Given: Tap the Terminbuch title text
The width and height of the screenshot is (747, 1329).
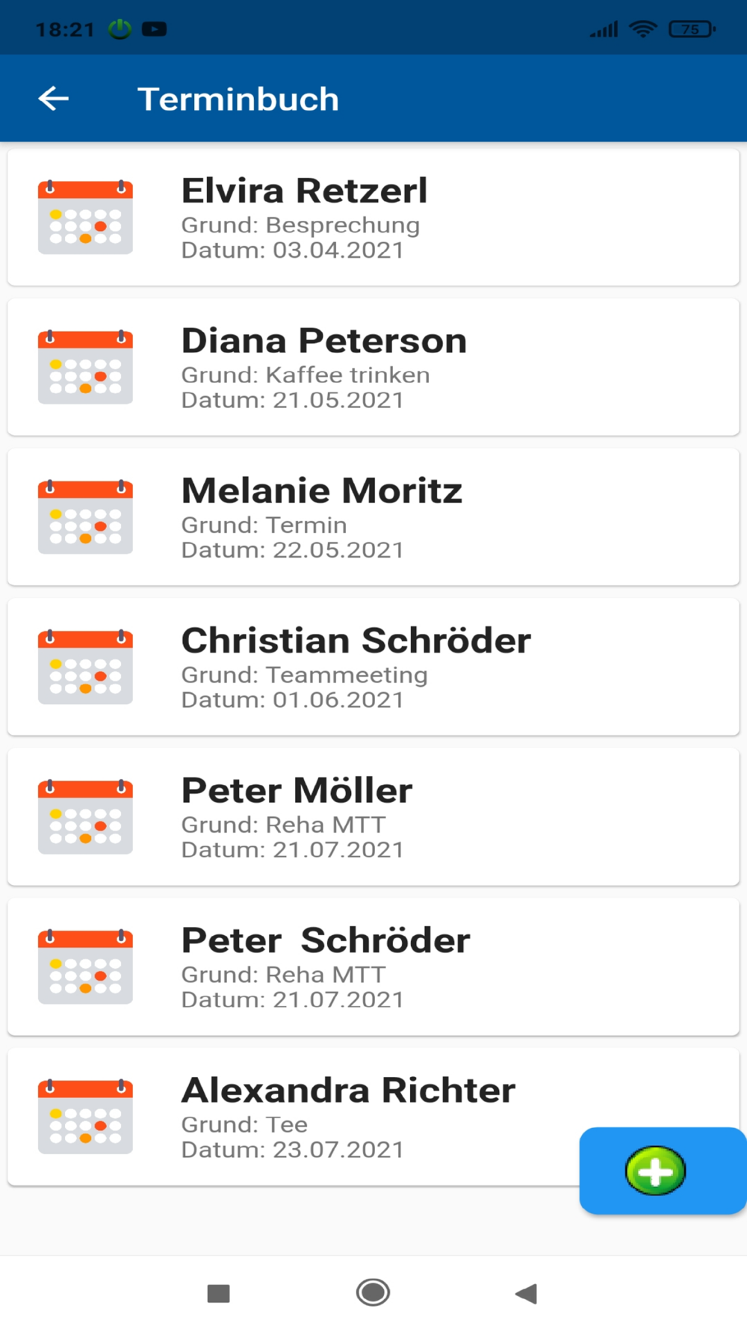Looking at the screenshot, I should tap(238, 99).
